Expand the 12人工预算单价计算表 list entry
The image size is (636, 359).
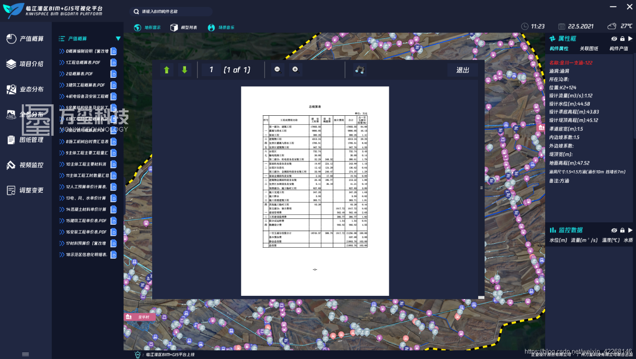(62, 187)
